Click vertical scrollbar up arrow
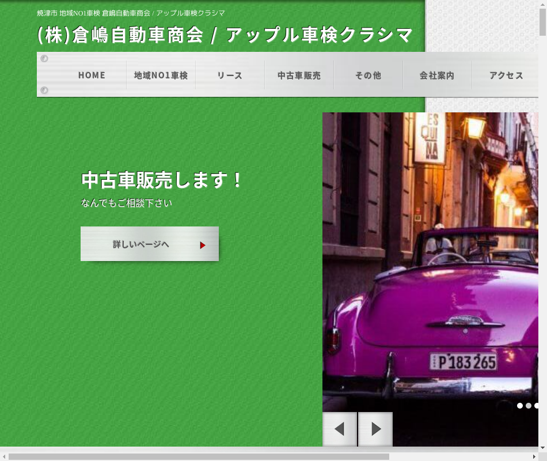The image size is (547, 461). pos(542,5)
